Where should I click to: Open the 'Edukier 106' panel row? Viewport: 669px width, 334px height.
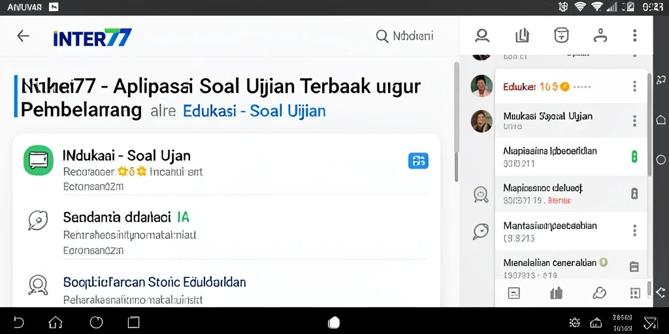(x=571, y=87)
